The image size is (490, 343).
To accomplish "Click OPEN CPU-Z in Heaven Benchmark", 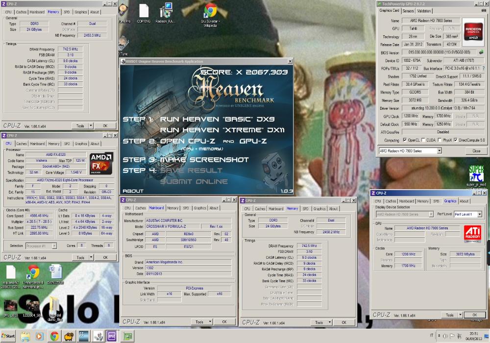I will [x=188, y=141].
